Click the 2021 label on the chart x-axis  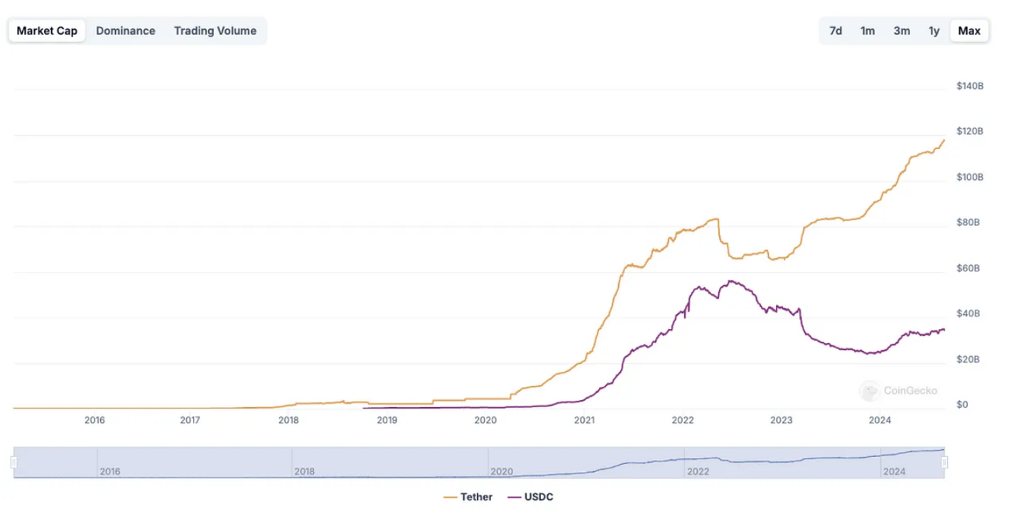click(x=584, y=420)
